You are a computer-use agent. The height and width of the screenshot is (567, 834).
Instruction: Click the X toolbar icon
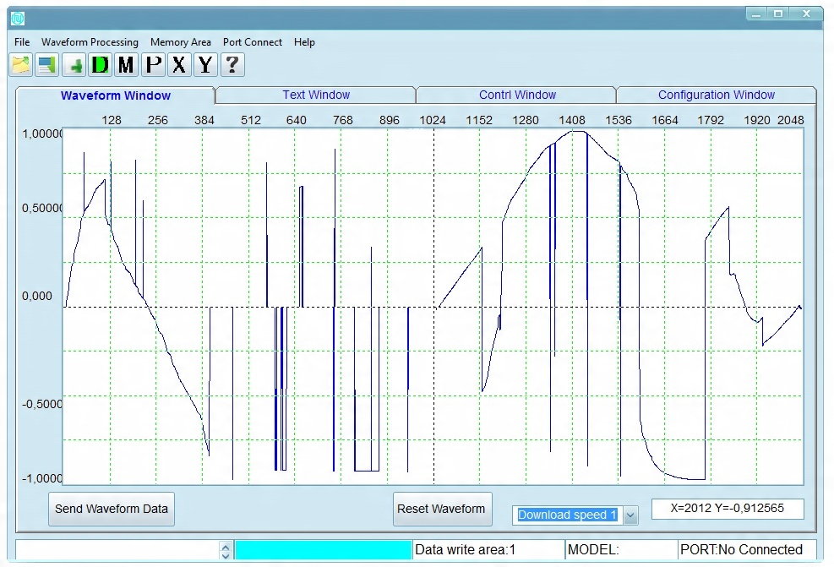(179, 64)
